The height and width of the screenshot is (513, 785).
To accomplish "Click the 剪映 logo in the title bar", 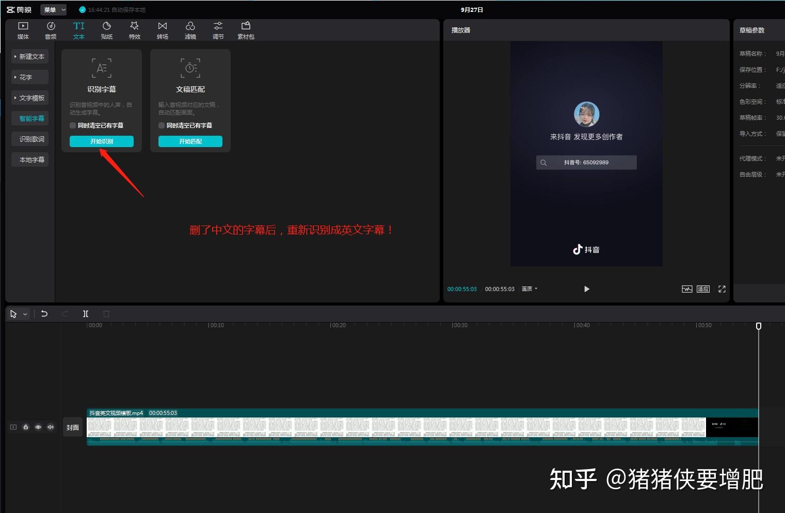I will [x=19, y=10].
